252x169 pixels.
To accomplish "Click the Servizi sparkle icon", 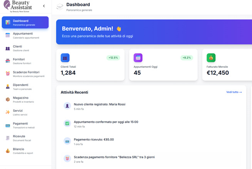I will [x=8, y=112].
